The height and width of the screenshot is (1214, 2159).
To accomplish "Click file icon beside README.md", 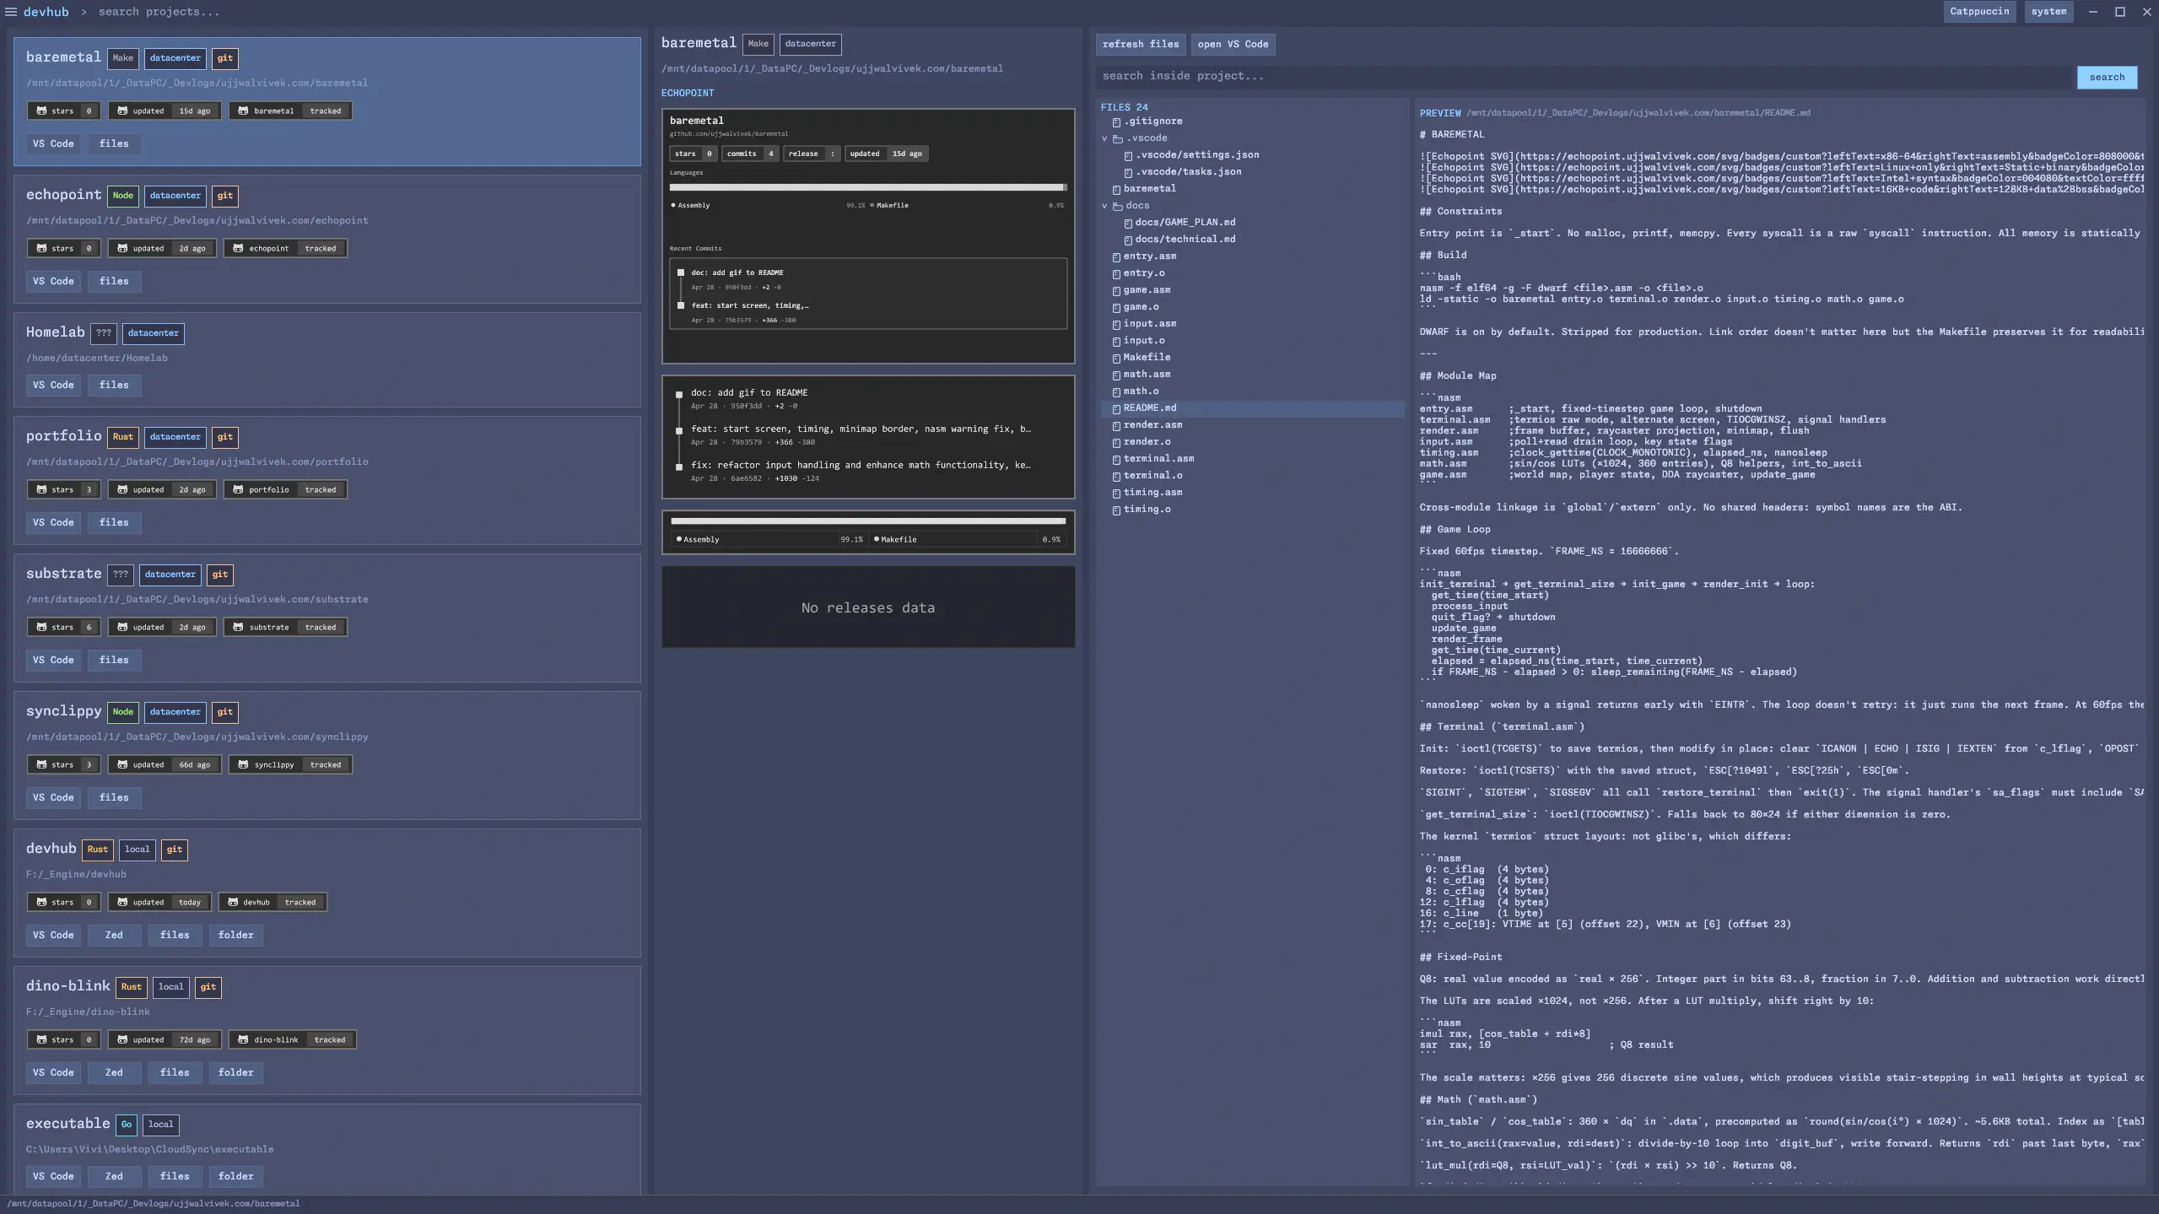I will coord(1116,409).
